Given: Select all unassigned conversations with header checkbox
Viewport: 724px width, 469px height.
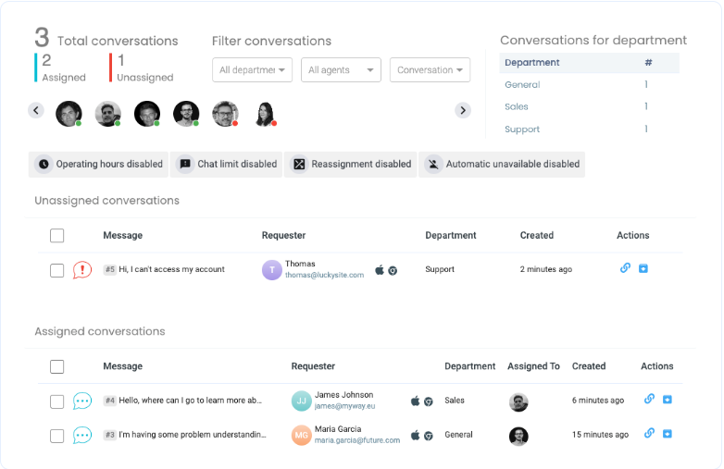Looking at the screenshot, I should 57,236.
